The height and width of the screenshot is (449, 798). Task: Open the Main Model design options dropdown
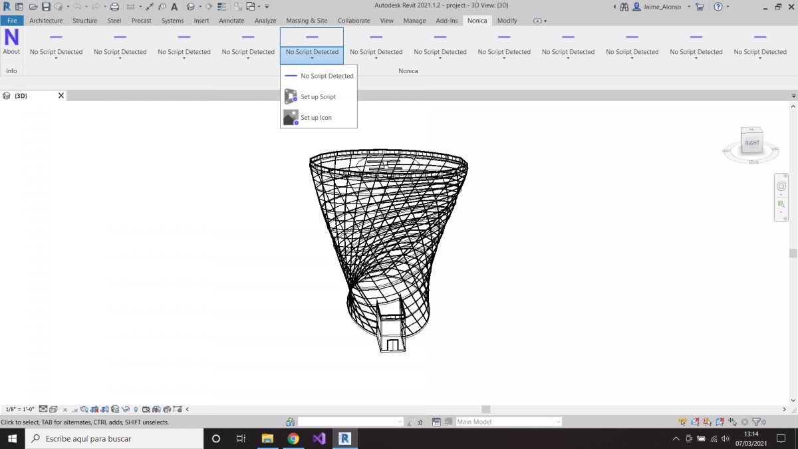click(509, 421)
